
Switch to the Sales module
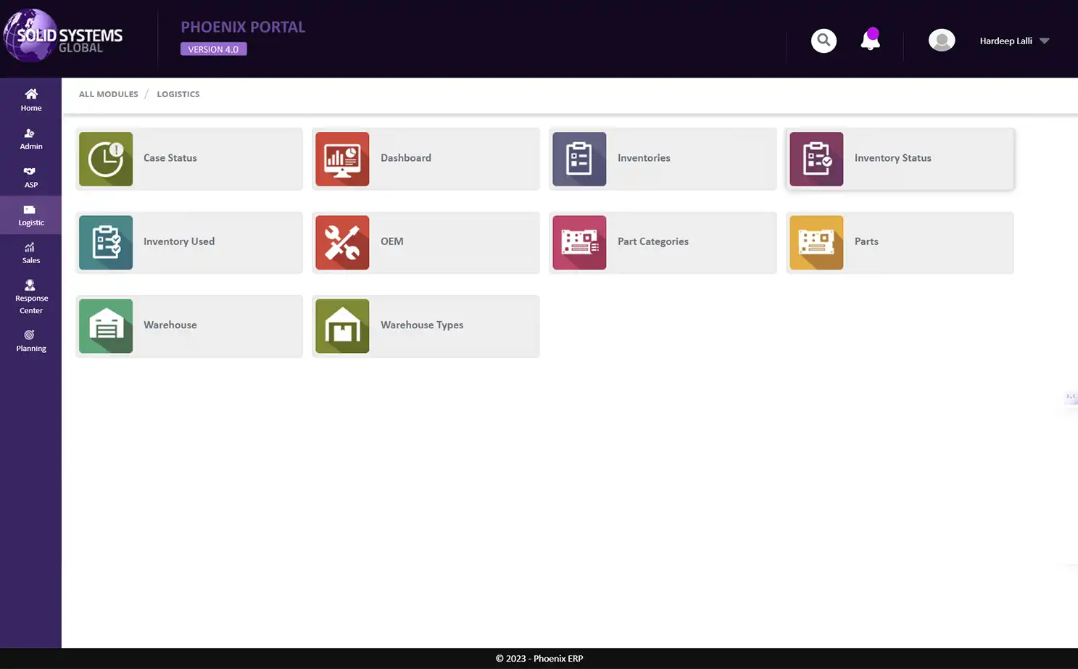coord(30,252)
